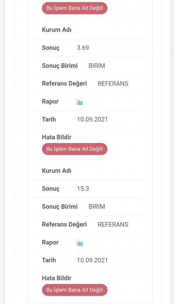Click 'Referans Değeri' label in the 15.3 record

64,224
